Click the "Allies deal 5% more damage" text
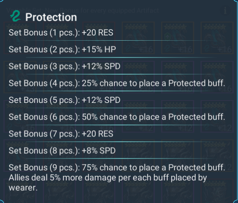238x203 pixels. [x=63, y=178]
